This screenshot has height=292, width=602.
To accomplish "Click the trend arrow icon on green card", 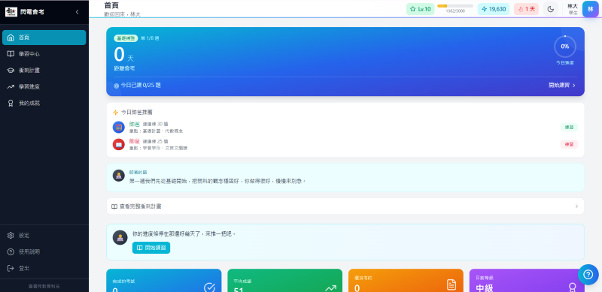I will pyautogui.click(x=330, y=287).
